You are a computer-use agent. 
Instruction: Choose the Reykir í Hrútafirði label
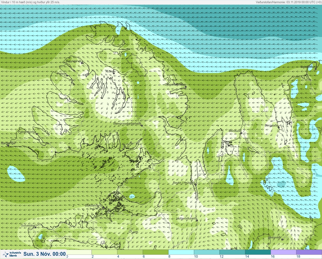(x=185, y=183)
